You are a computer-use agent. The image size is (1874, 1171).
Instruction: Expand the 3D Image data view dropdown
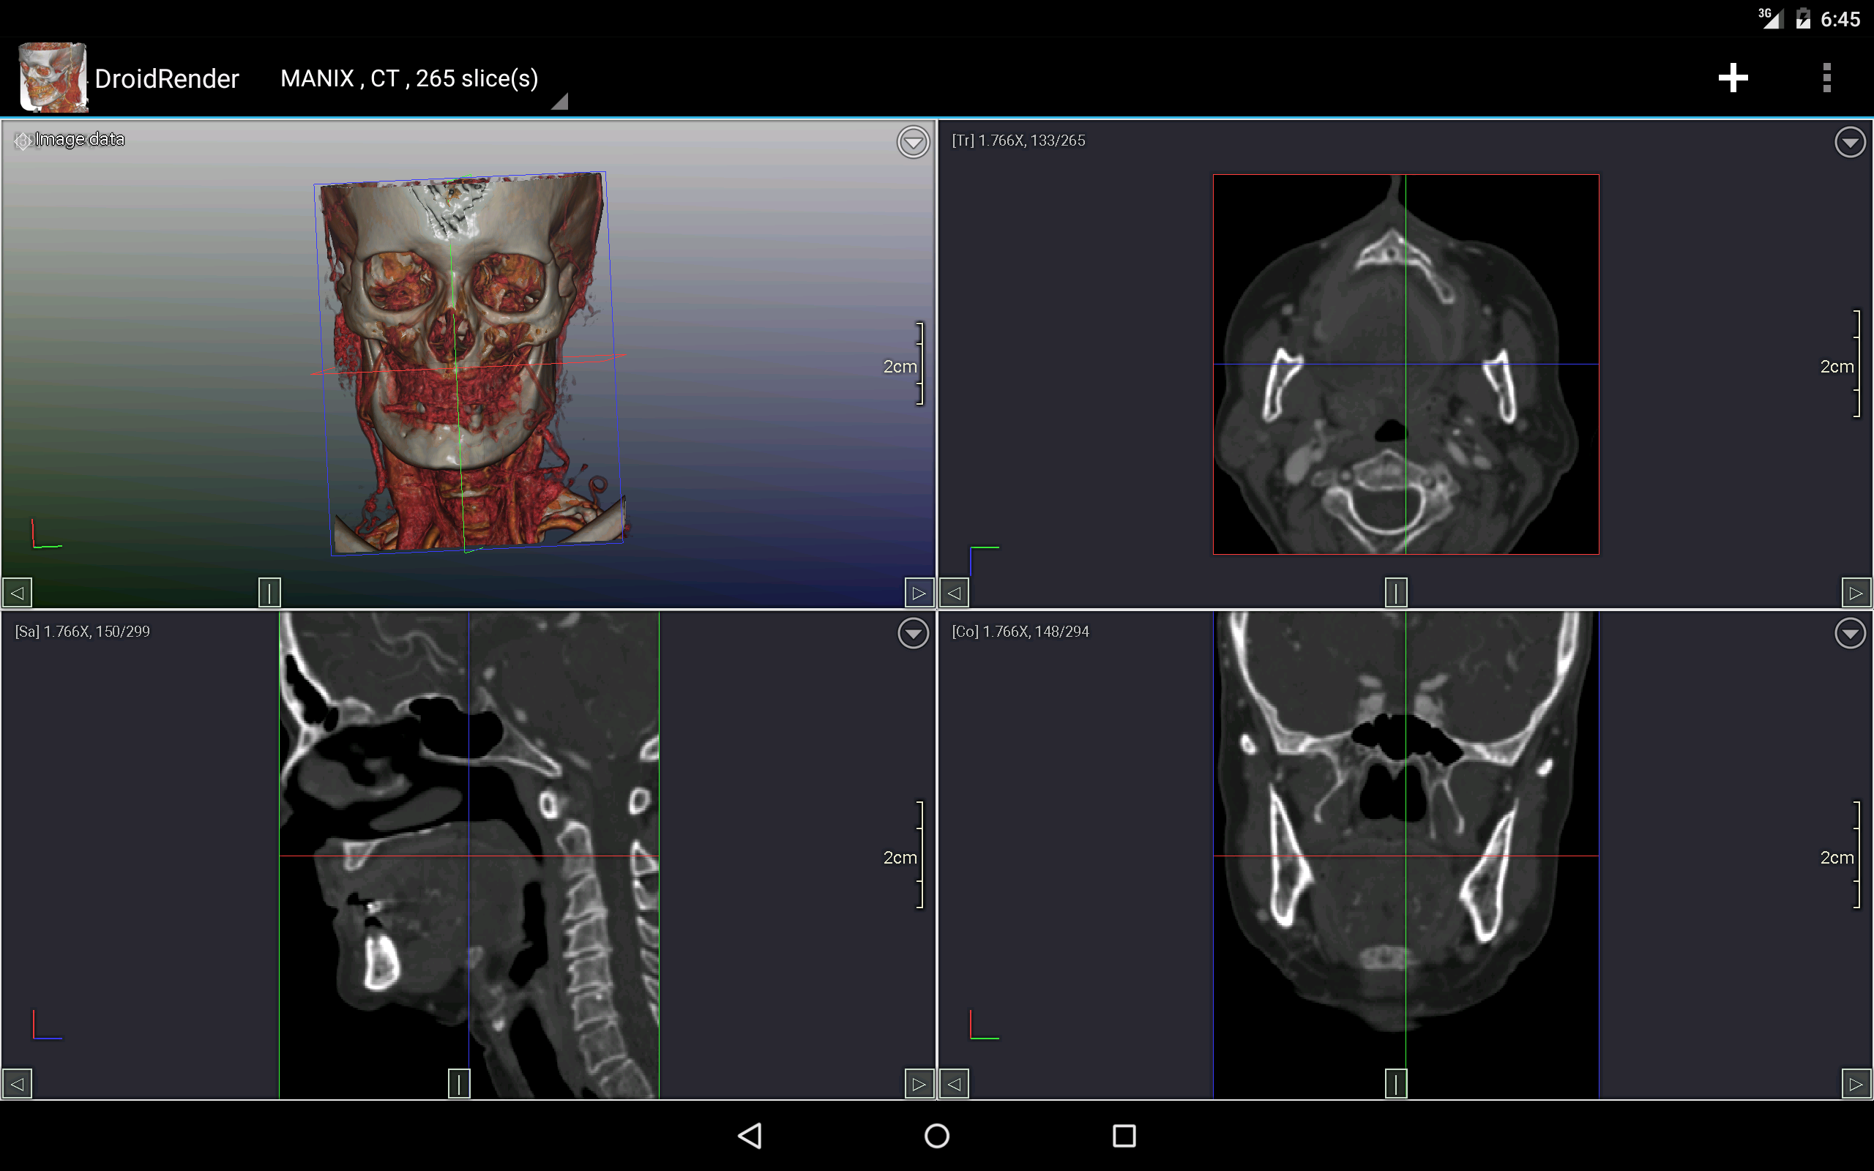913,143
